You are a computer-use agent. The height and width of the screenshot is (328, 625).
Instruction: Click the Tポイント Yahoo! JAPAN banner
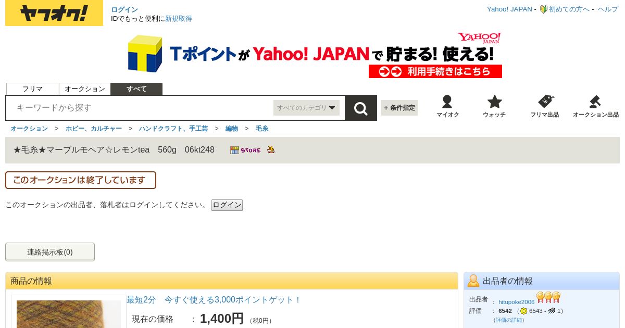(315, 55)
